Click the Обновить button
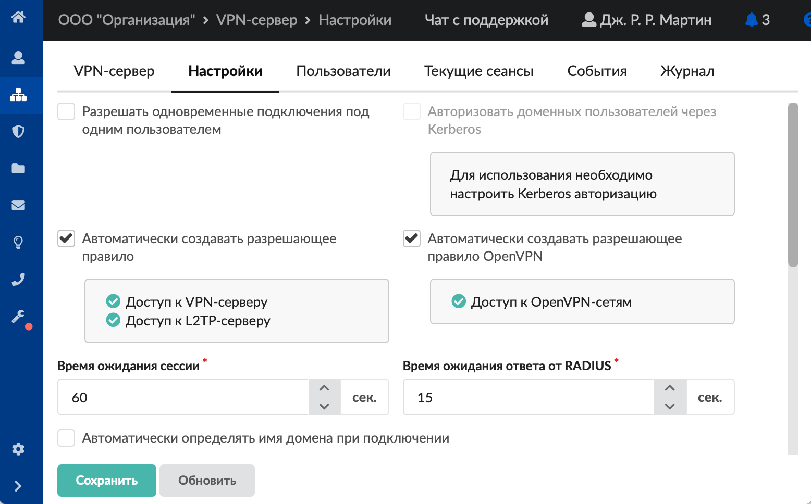Viewport: 811px width, 504px height. tap(207, 481)
